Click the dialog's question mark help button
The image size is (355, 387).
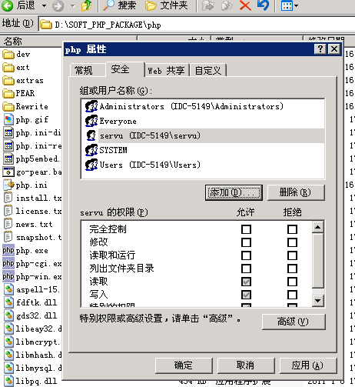[x=320, y=49]
